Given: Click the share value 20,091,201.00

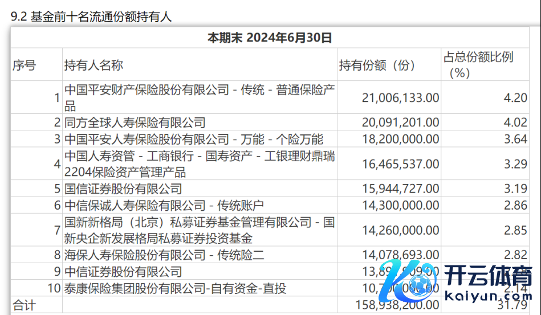Looking at the screenshot, I should point(400,122).
